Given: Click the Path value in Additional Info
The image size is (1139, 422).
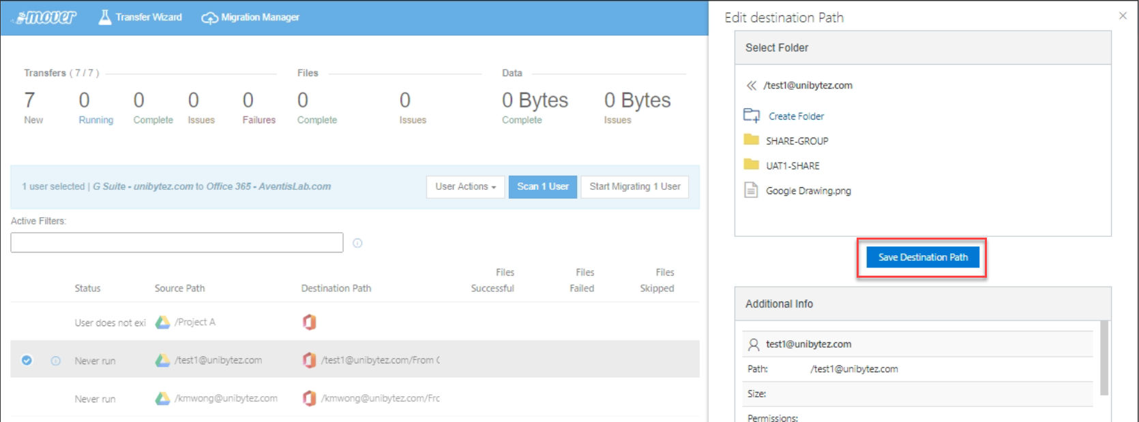Looking at the screenshot, I should pyautogui.click(x=854, y=369).
